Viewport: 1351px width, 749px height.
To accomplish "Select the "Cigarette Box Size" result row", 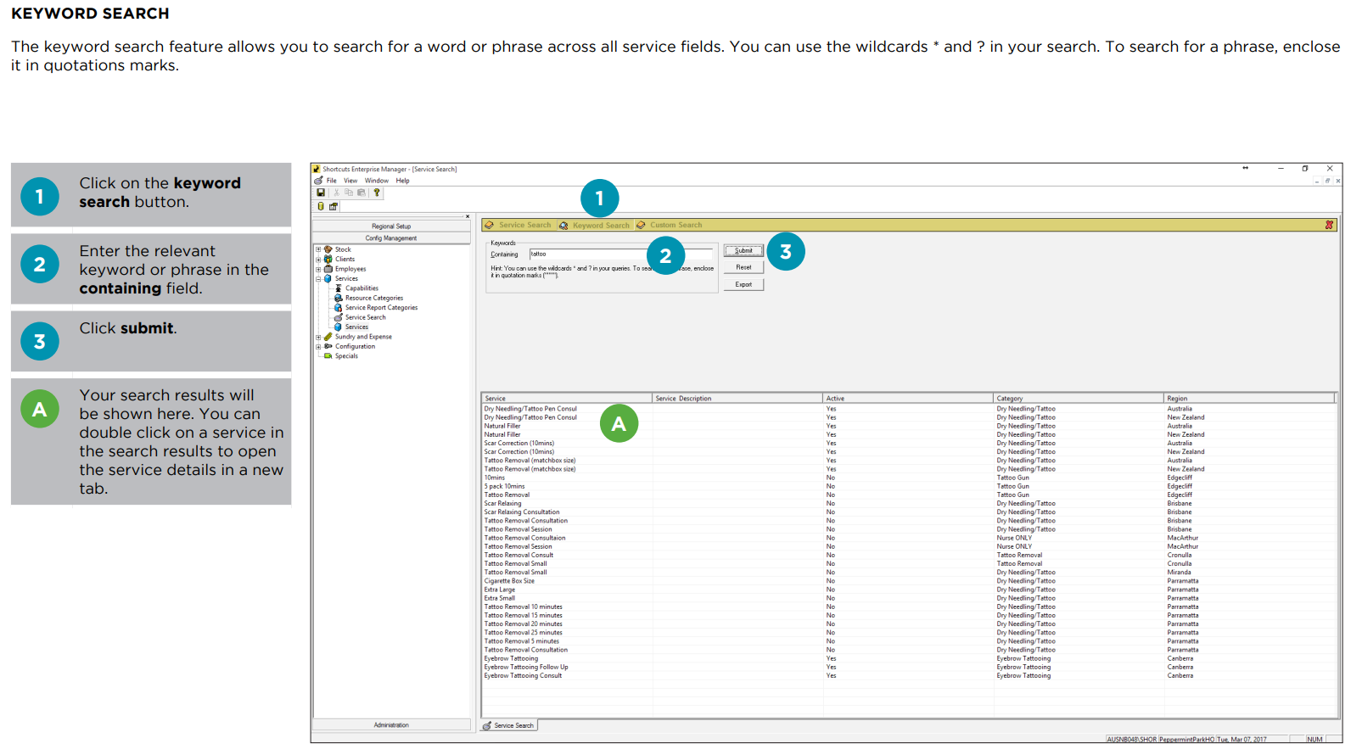I will click(909, 581).
